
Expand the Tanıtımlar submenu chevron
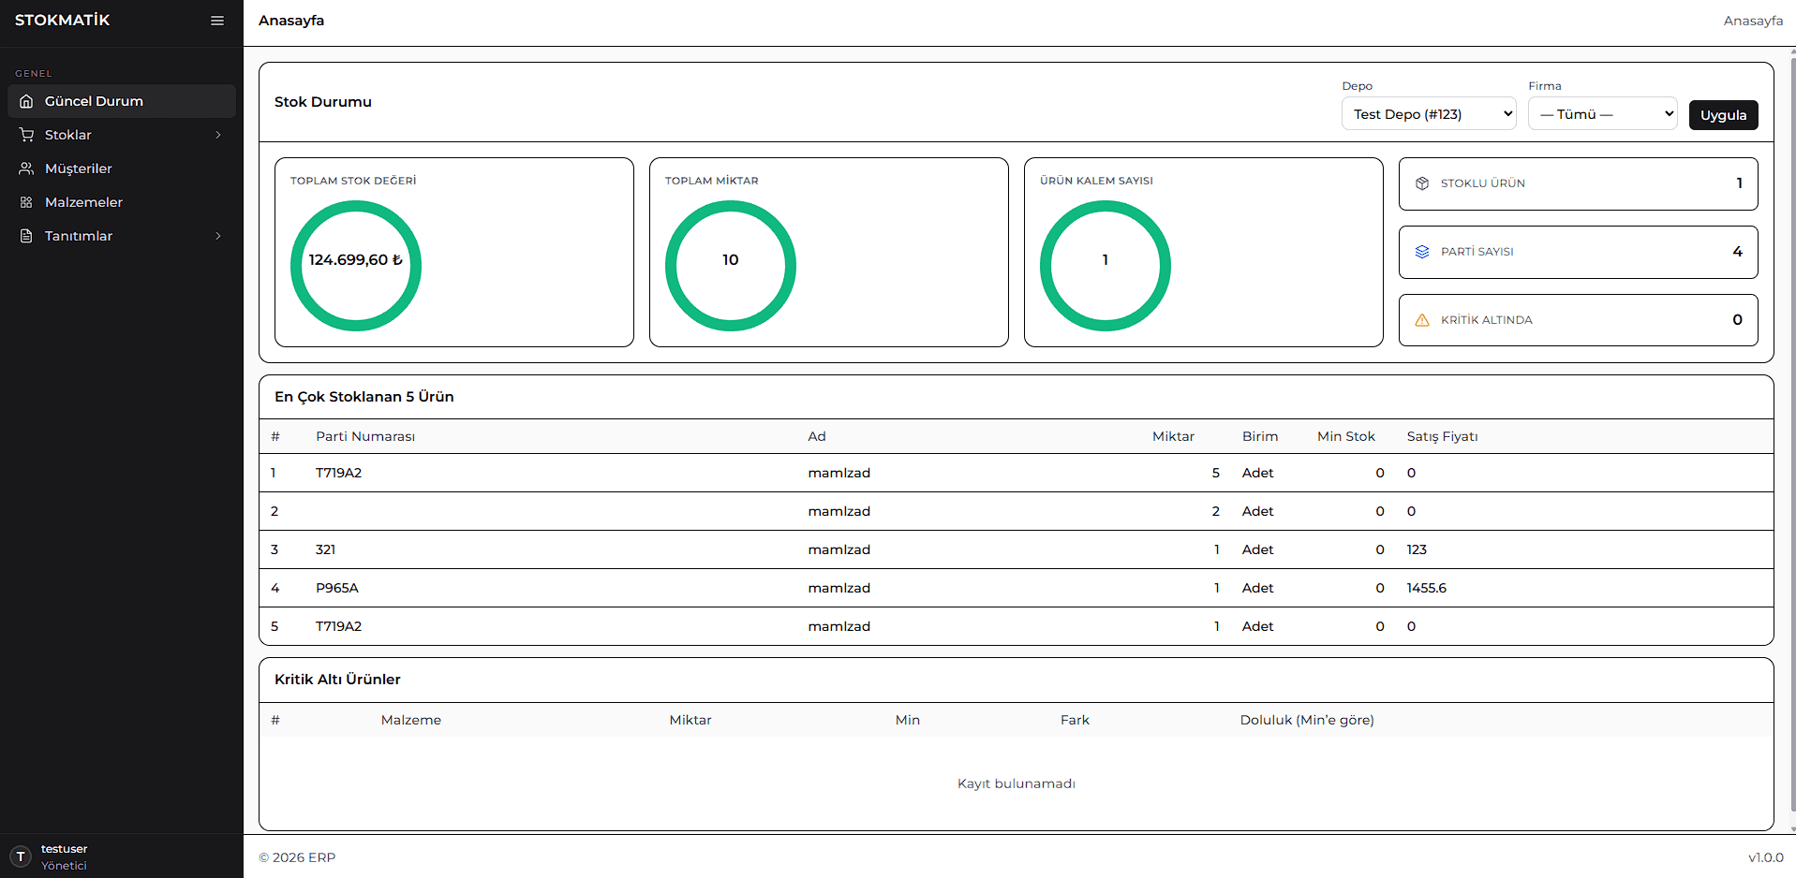[218, 236]
